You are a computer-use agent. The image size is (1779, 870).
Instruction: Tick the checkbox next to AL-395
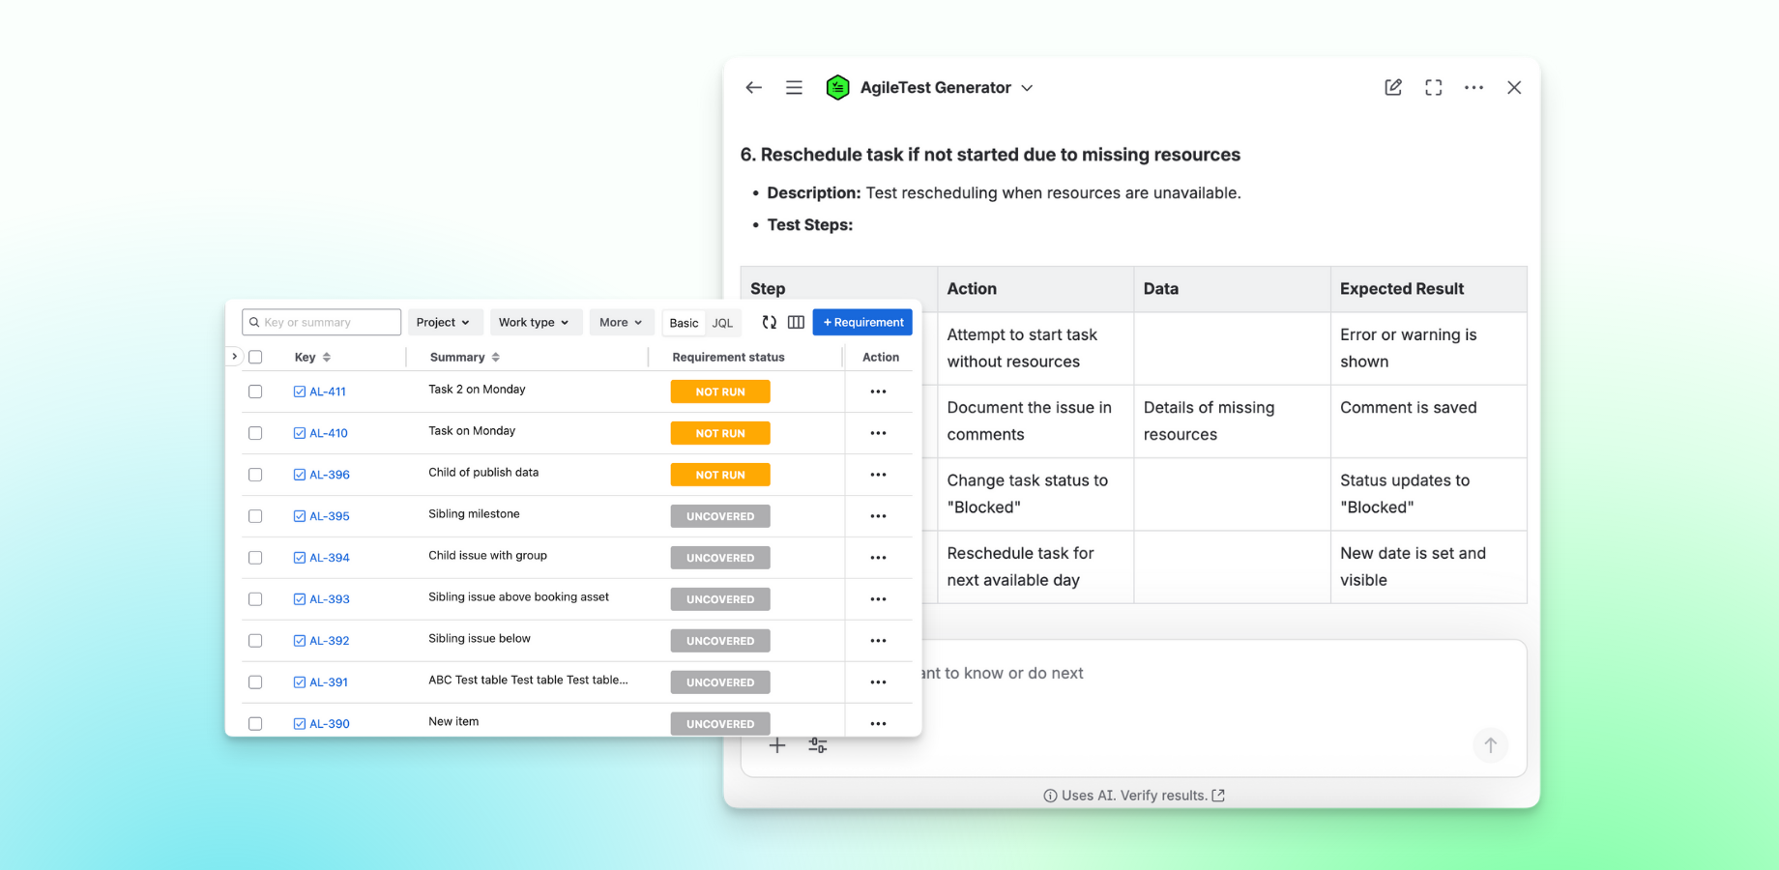[x=255, y=516]
